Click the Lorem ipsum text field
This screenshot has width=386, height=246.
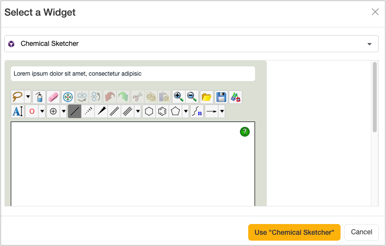pyautogui.click(x=133, y=74)
